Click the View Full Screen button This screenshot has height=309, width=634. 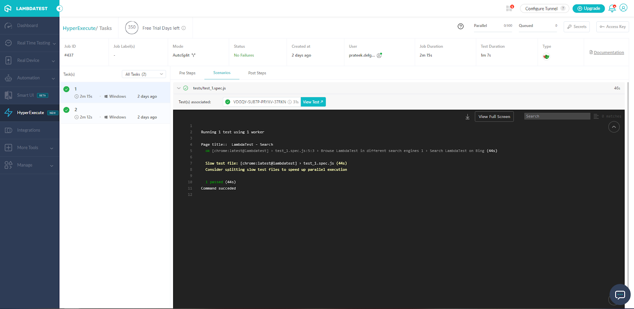494,117
